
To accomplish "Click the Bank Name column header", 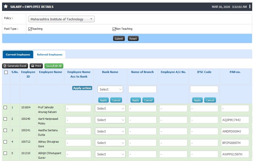I will click(110, 72).
